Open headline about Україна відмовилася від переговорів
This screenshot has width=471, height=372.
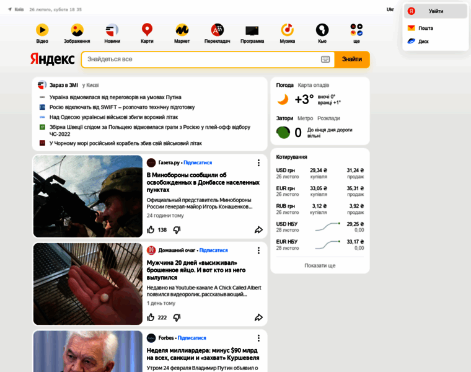click(x=115, y=97)
